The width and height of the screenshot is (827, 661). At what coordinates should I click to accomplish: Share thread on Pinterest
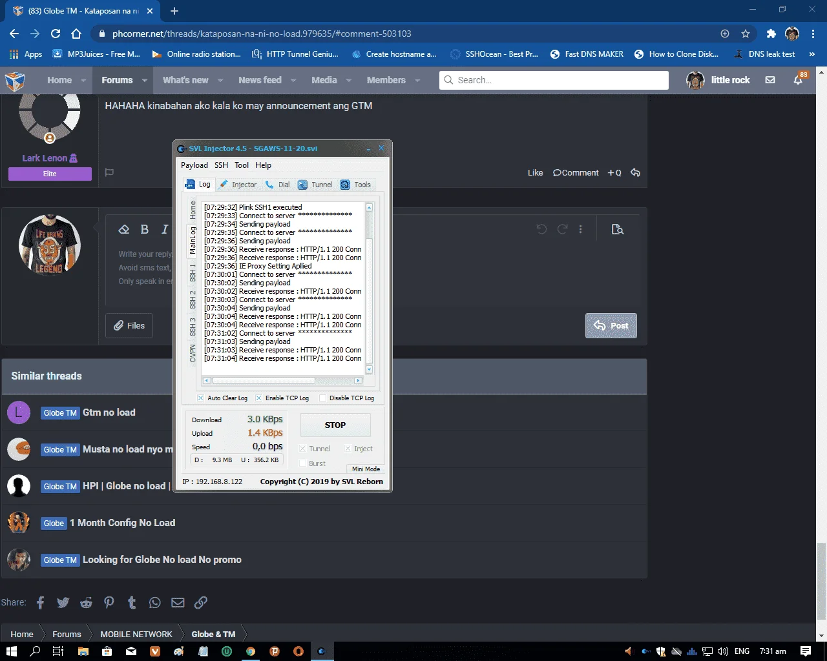109,602
